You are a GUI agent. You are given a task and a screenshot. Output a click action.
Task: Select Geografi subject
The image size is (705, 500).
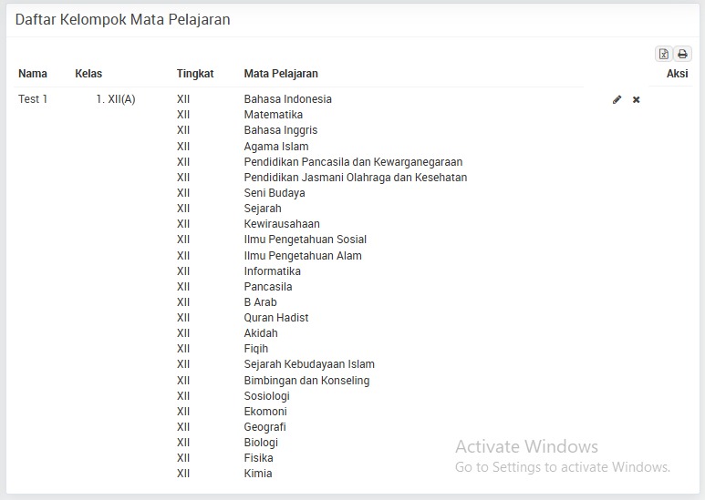(x=264, y=427)
